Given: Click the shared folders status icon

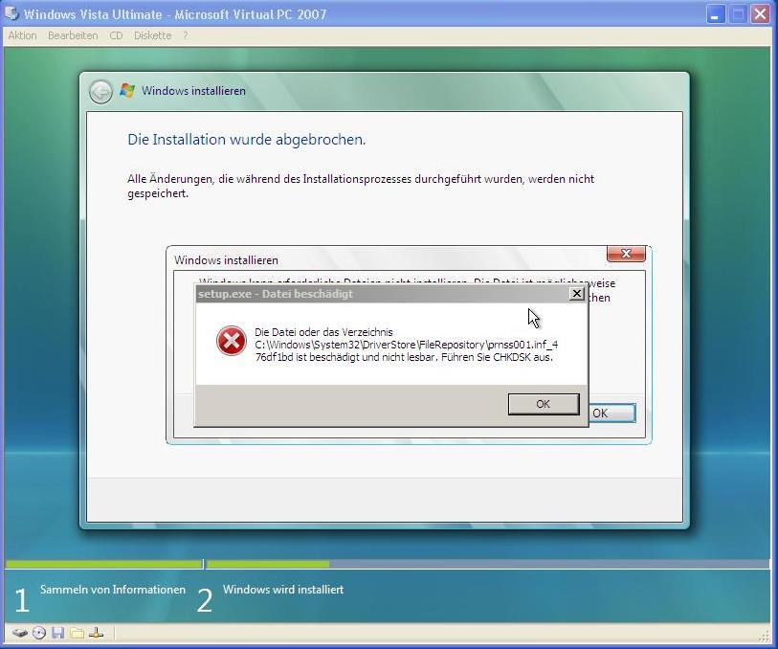Looking at the screenshot, I should (77, 633).
